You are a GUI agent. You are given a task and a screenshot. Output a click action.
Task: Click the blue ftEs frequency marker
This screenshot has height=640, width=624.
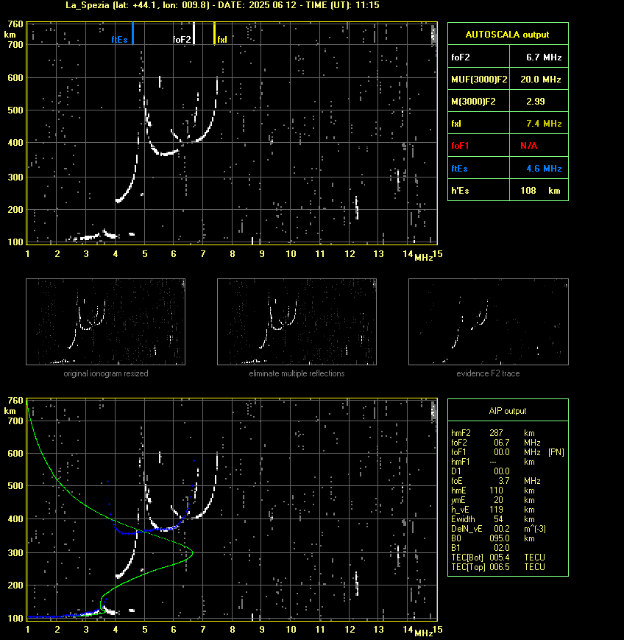point(132,33)
